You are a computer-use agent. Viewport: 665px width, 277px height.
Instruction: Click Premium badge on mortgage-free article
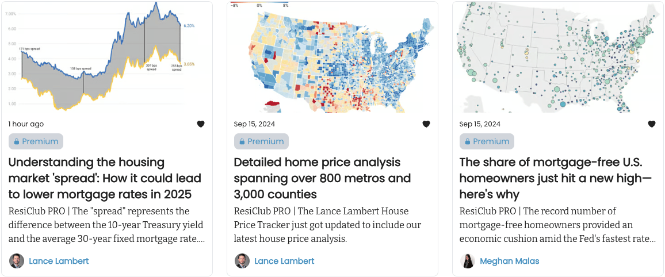coord(487,141)
